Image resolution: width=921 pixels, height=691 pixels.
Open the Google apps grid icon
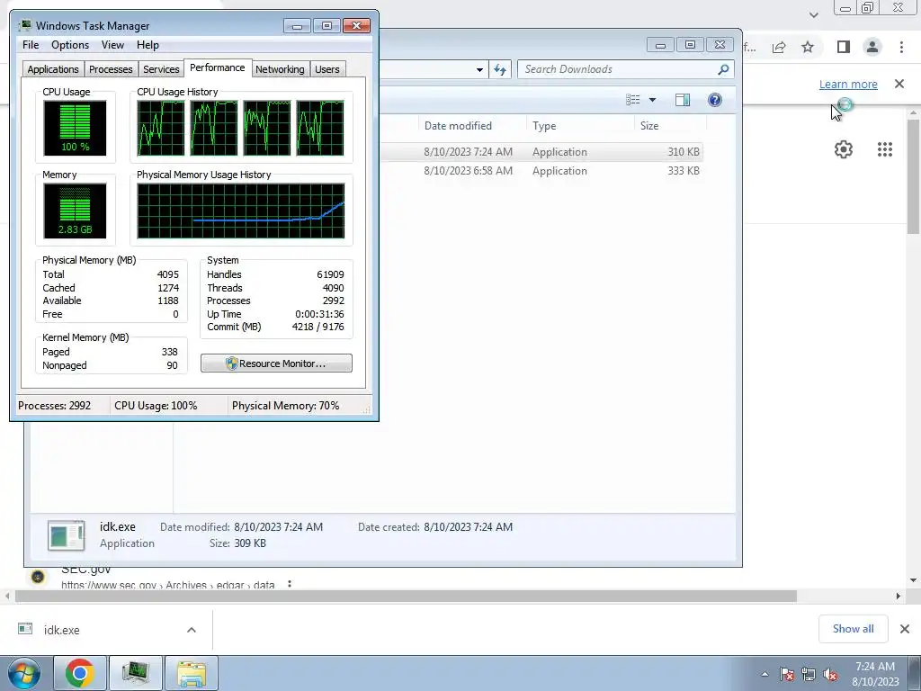(x=885, y=149)
